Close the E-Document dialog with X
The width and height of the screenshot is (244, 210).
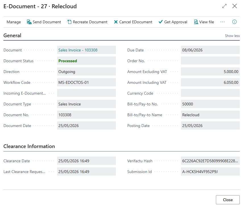(235, 6)
